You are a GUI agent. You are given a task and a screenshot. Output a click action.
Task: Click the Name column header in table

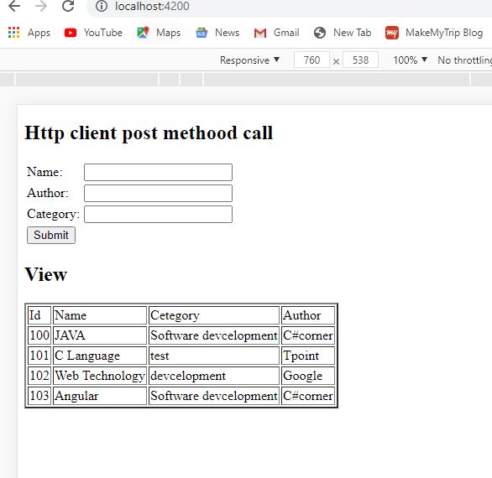click(100, 315)
